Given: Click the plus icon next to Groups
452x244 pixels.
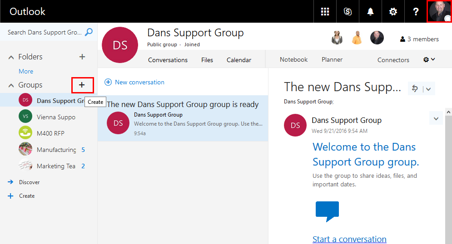Looking at the screenshot, I should (82, 85).
